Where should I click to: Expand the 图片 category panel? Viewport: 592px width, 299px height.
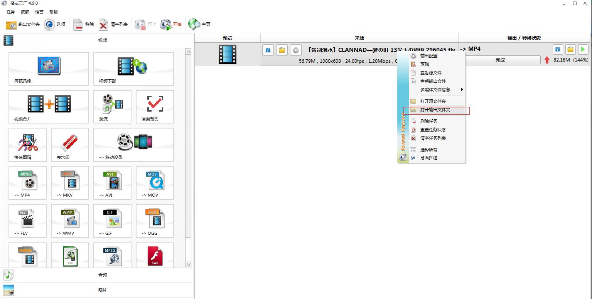click(x=96, y=290)
